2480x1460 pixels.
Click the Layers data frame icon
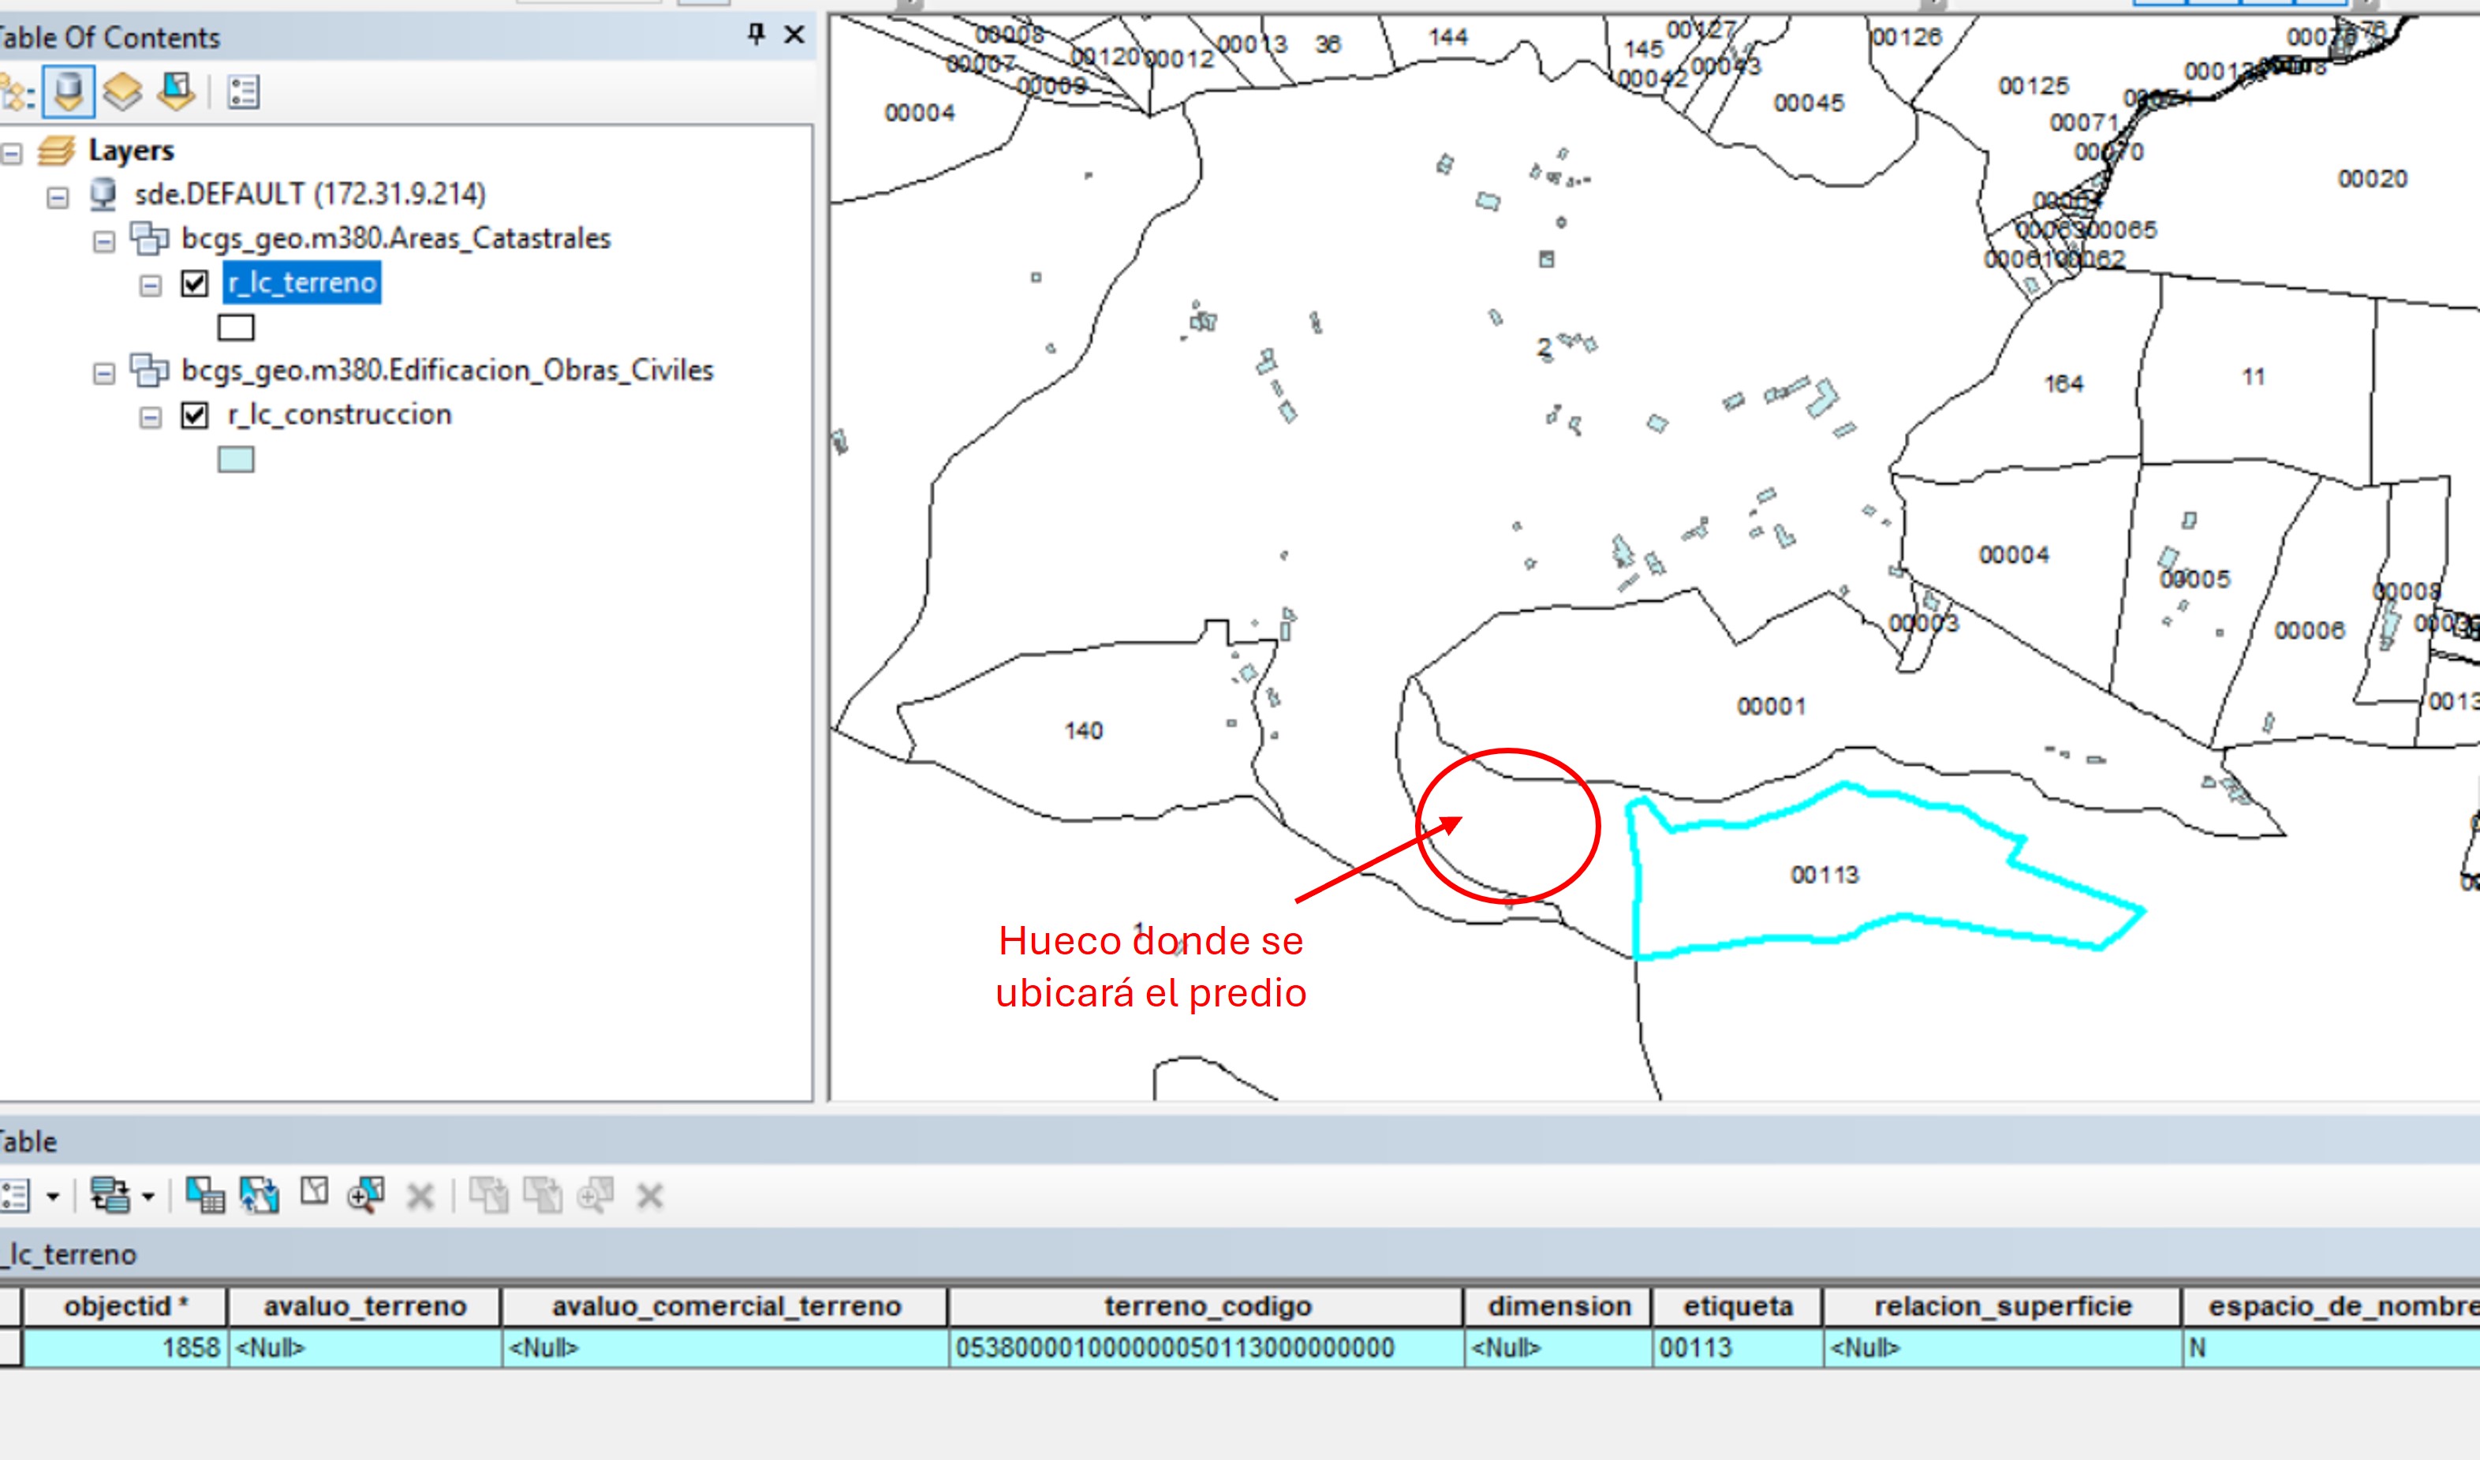coord(56,151)
